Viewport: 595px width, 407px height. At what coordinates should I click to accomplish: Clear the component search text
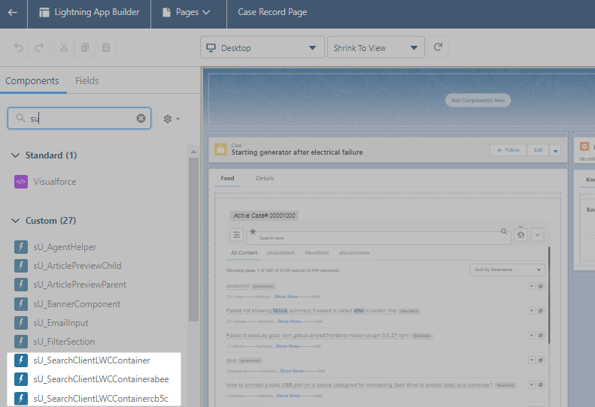(141, 119)
